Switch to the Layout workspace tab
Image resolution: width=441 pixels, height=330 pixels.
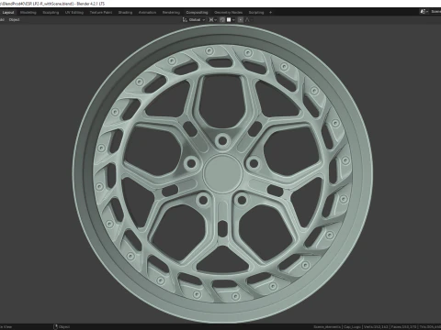click(8, 13)
